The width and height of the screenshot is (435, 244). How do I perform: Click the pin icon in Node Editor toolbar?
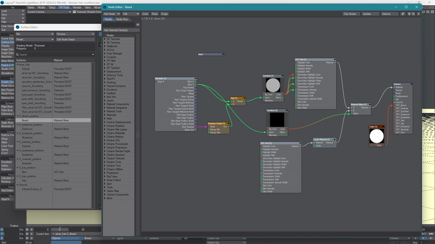click(403, 14)
